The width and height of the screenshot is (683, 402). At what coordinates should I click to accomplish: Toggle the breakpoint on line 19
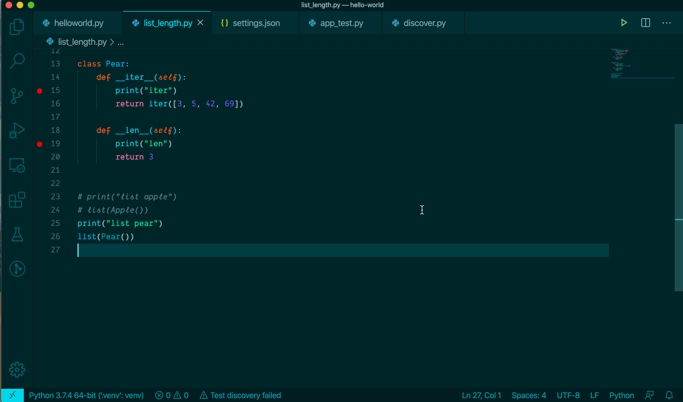(39, 143)
